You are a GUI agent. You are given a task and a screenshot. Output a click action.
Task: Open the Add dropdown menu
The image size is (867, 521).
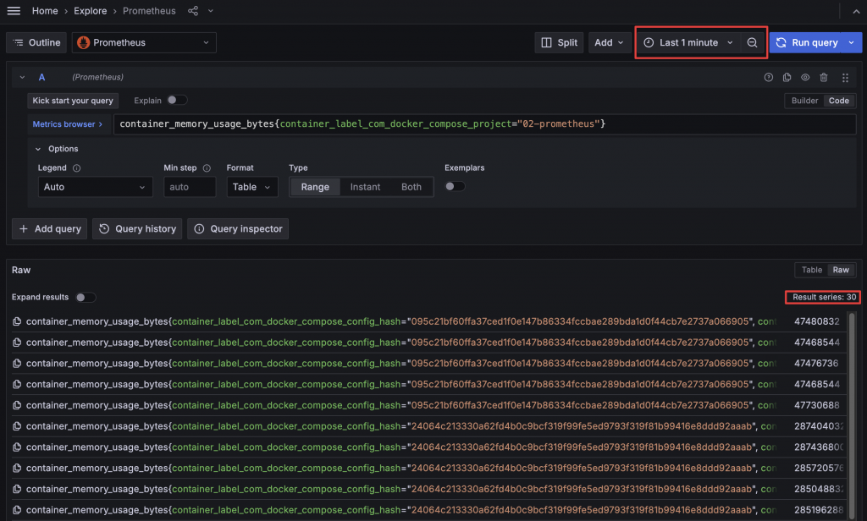(610, 42)
